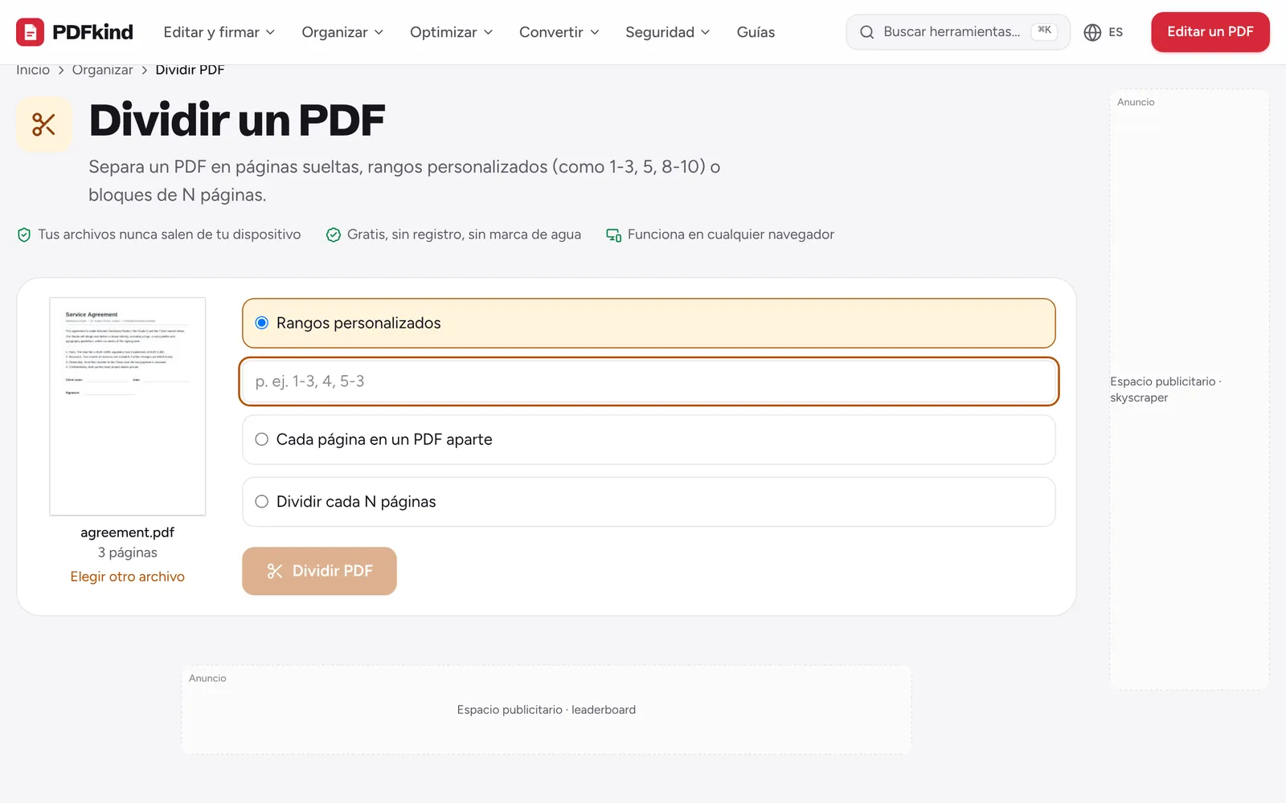Click the agreement.pdf page thumbnail
This screenshot has height=803, width=1286.
(127, 406)
